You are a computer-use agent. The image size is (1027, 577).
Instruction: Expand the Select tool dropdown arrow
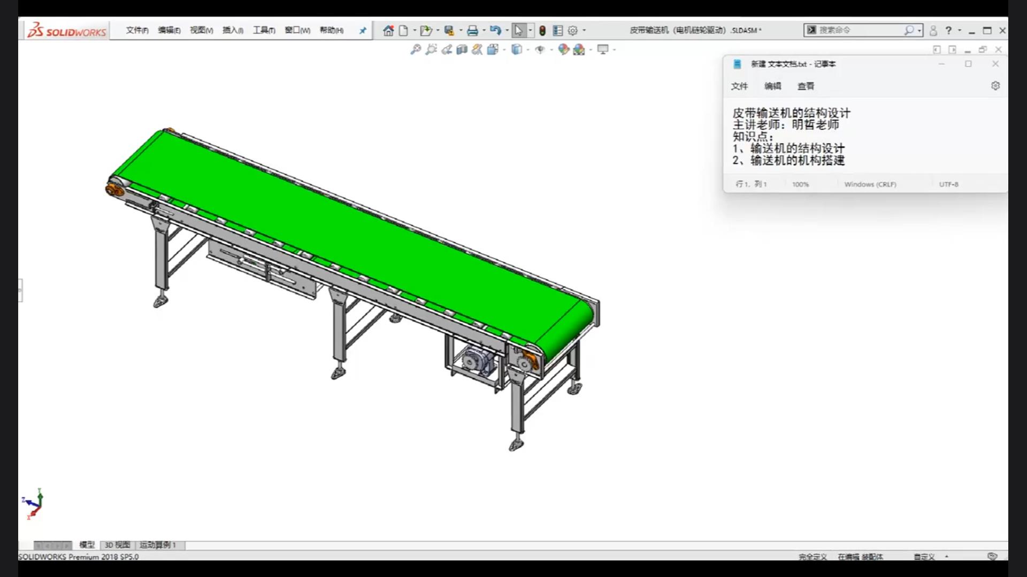pos(530,30)
